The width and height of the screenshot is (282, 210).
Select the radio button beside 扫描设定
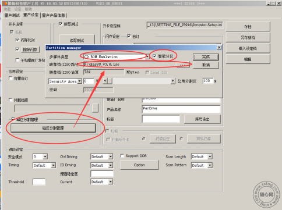[x=144, y=139]
